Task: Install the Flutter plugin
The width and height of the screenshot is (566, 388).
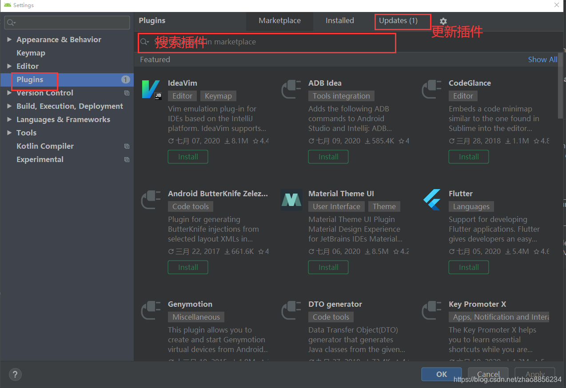Action: coord(469,267)
